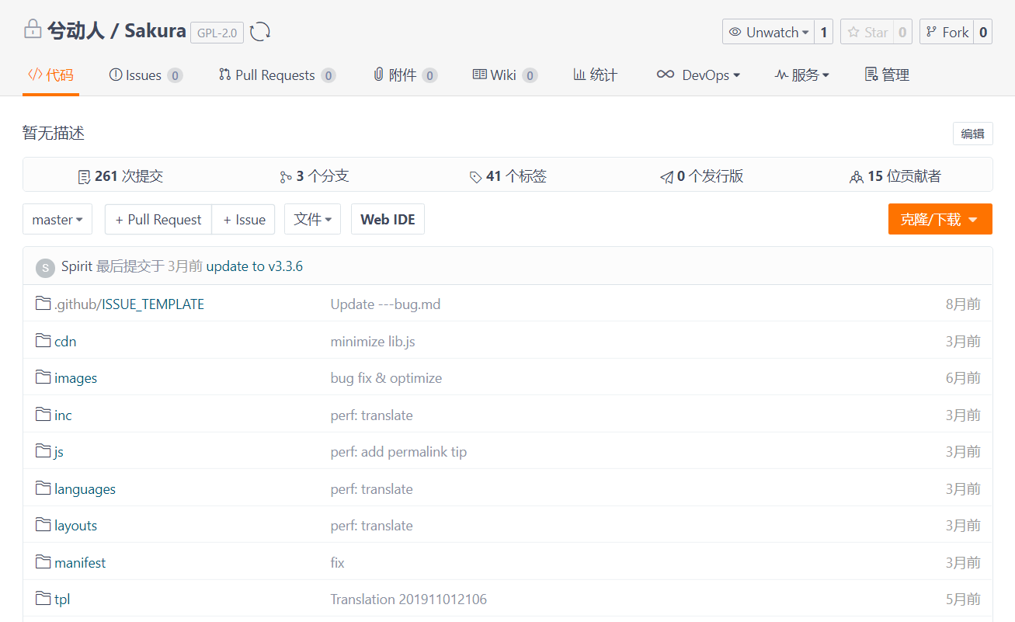Click the Spirit user avatar
This screenshot has width=1015, height=622.
(x=45, y=267)
